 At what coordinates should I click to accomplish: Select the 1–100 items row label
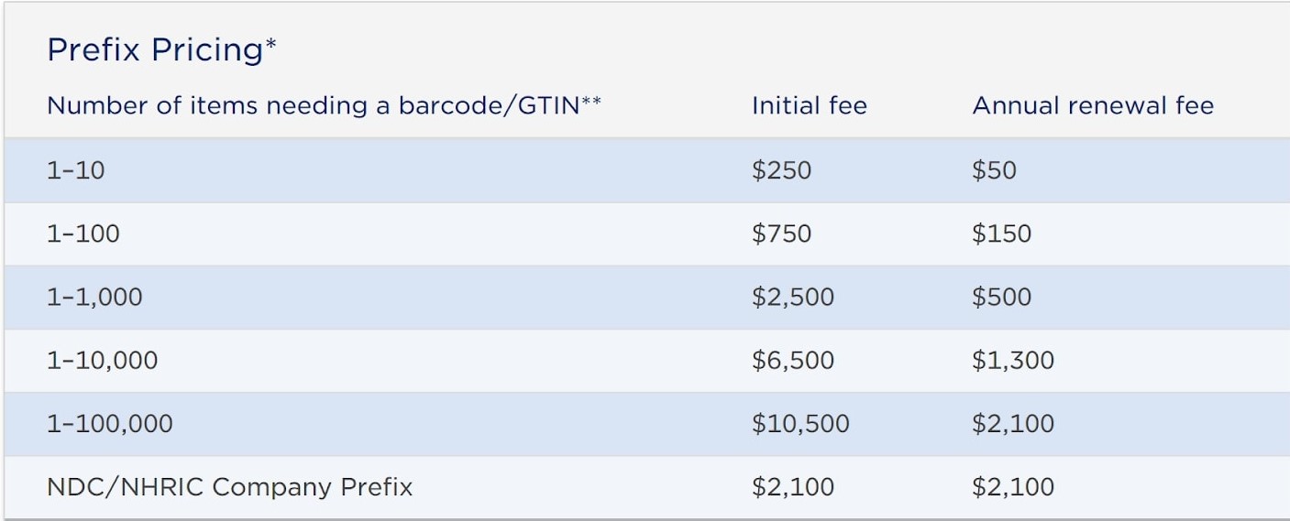click(83, 233)
